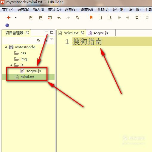Screen dimensions: 152x152
Task: Toggle link with editor icon
Action: click(45, 40)
